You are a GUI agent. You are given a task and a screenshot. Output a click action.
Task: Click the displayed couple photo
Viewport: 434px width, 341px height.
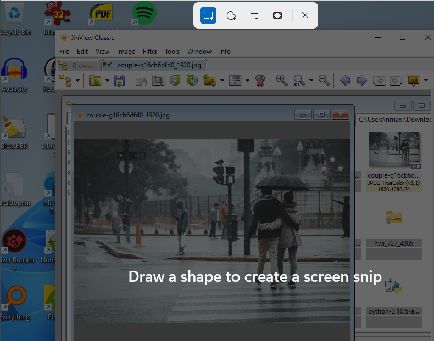[x=212, y=231]
